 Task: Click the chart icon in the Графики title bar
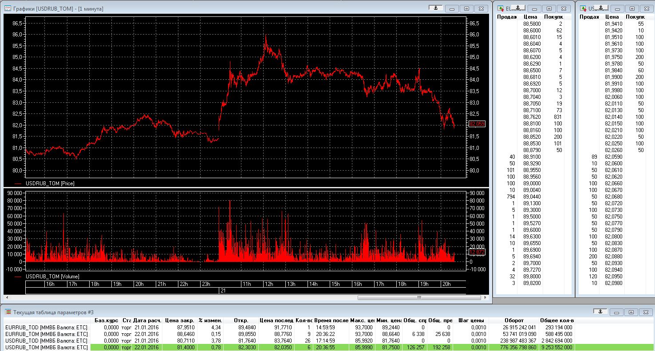coord(8,8)
